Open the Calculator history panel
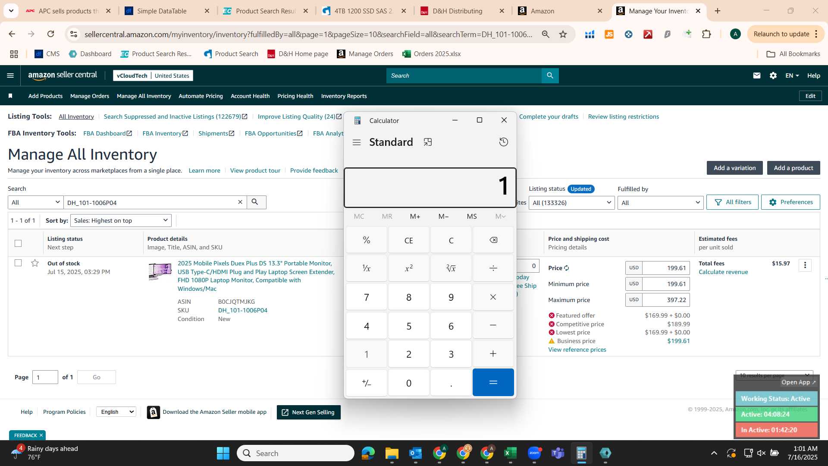Viewport: 828px width, 466px height. click(x=503, y=142)
